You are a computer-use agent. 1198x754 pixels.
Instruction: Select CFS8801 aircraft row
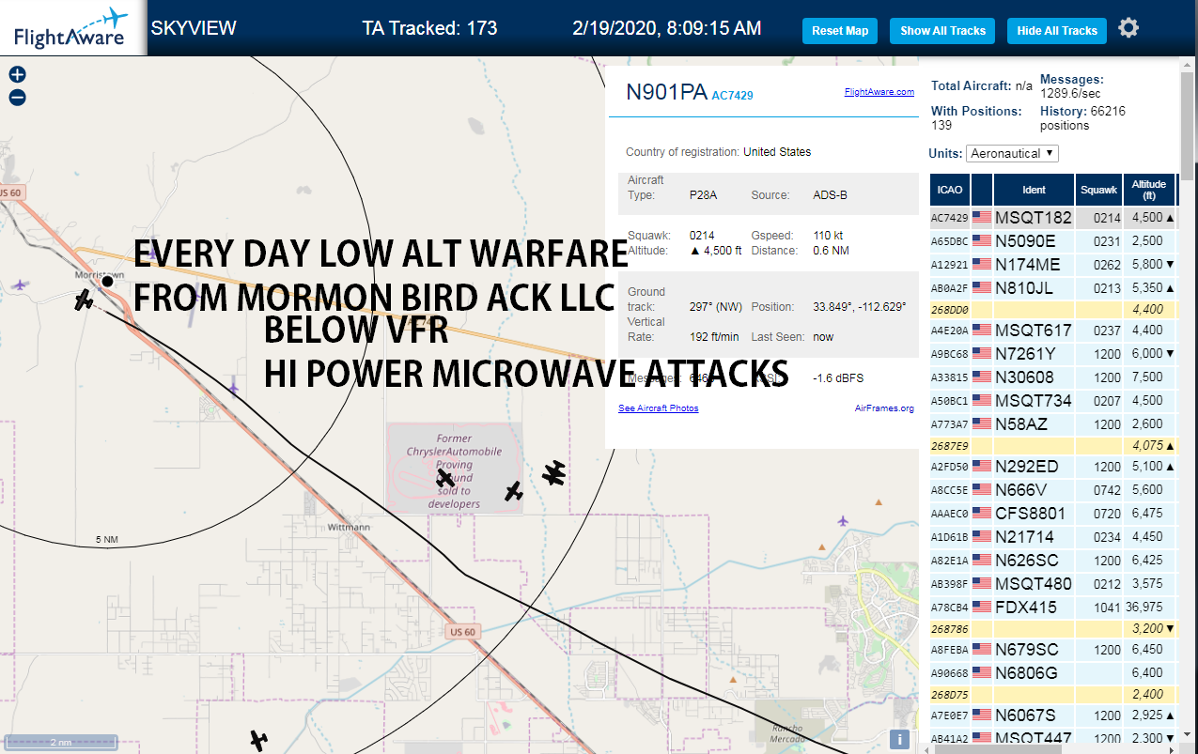click(x=1053, y=514)
